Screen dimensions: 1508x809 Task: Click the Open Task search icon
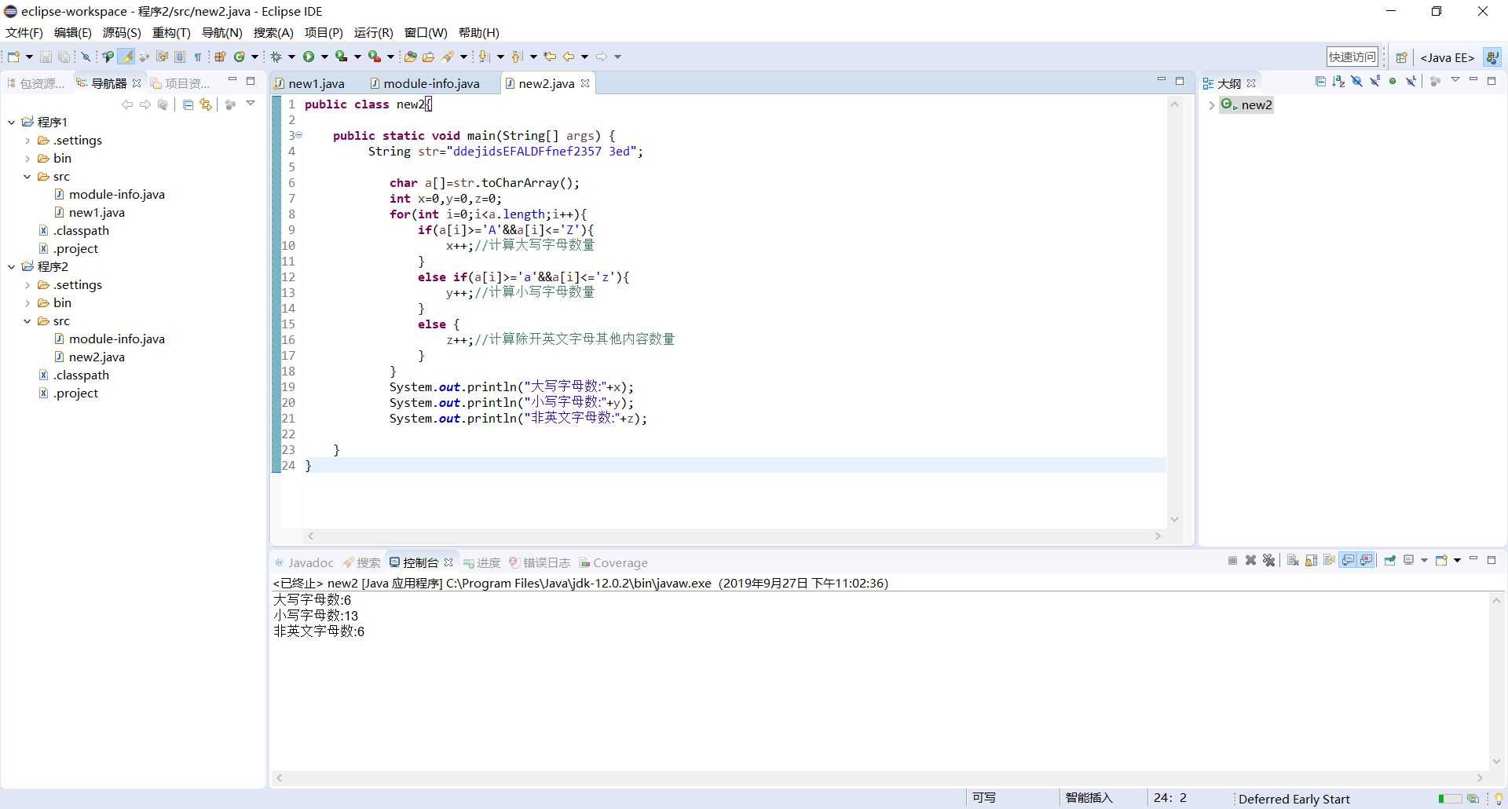428,57
